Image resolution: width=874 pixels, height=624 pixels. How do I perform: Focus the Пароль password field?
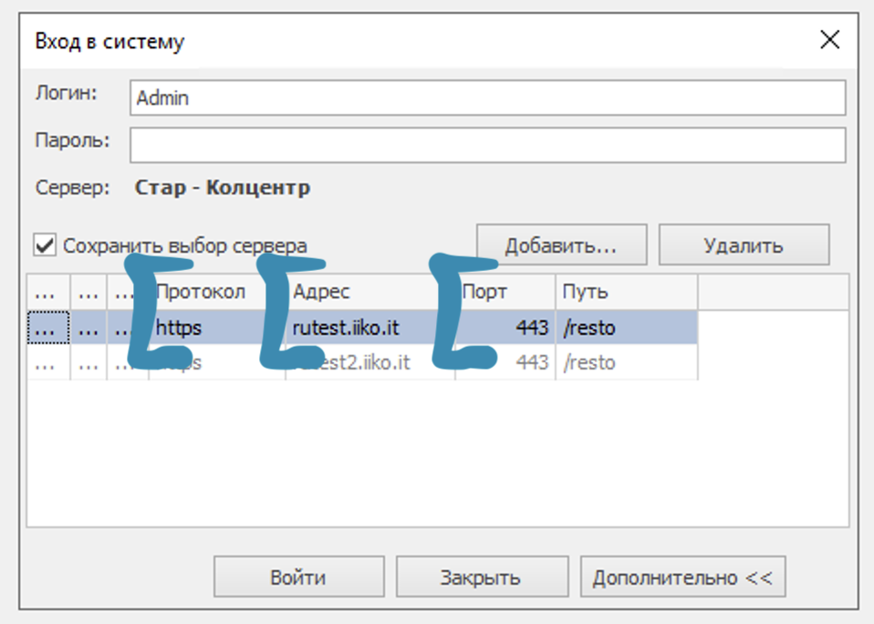pyautogui.click(x=487, y=144)
